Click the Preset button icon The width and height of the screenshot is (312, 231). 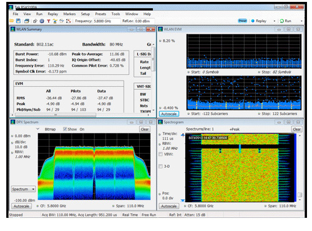click(242, 21)
